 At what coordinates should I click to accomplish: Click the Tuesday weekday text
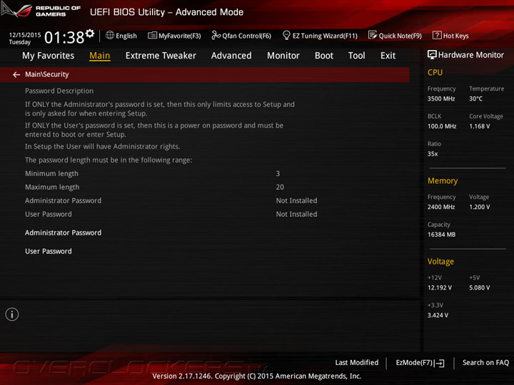[20, 42]
